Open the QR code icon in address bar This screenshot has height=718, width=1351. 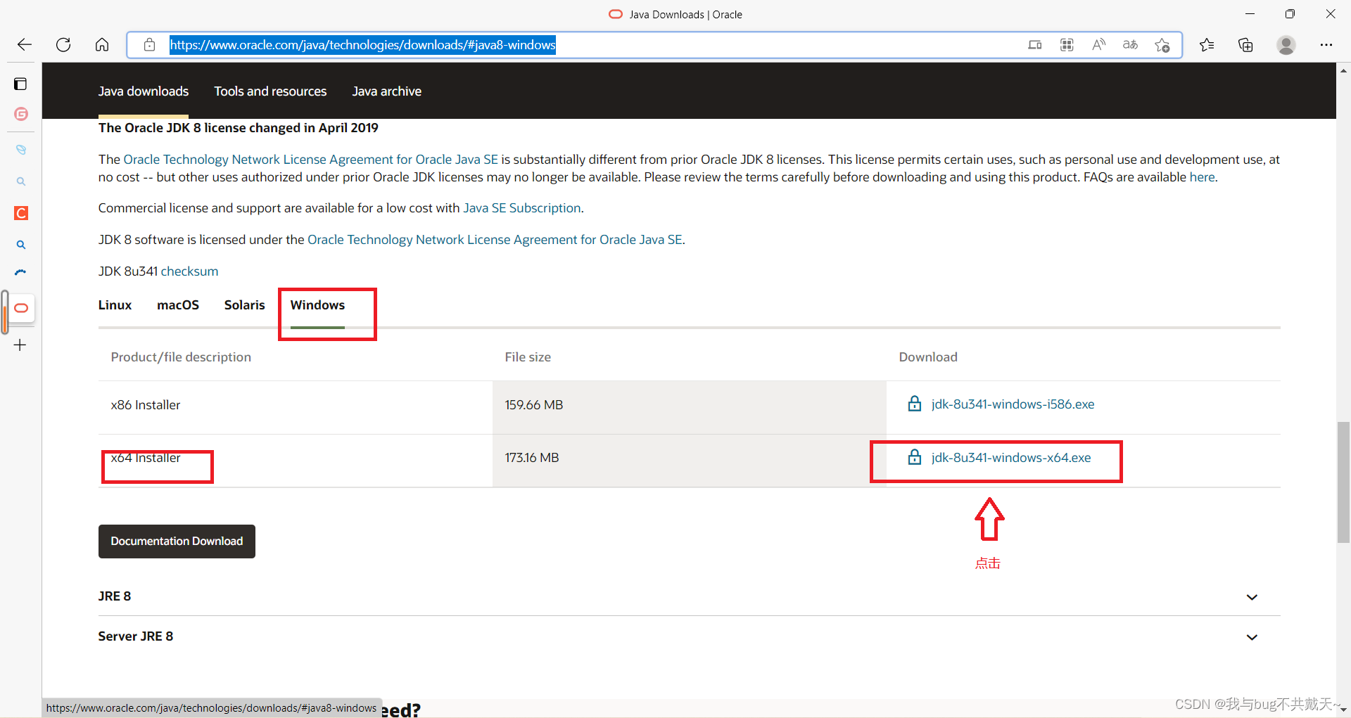coord(1067,45)
